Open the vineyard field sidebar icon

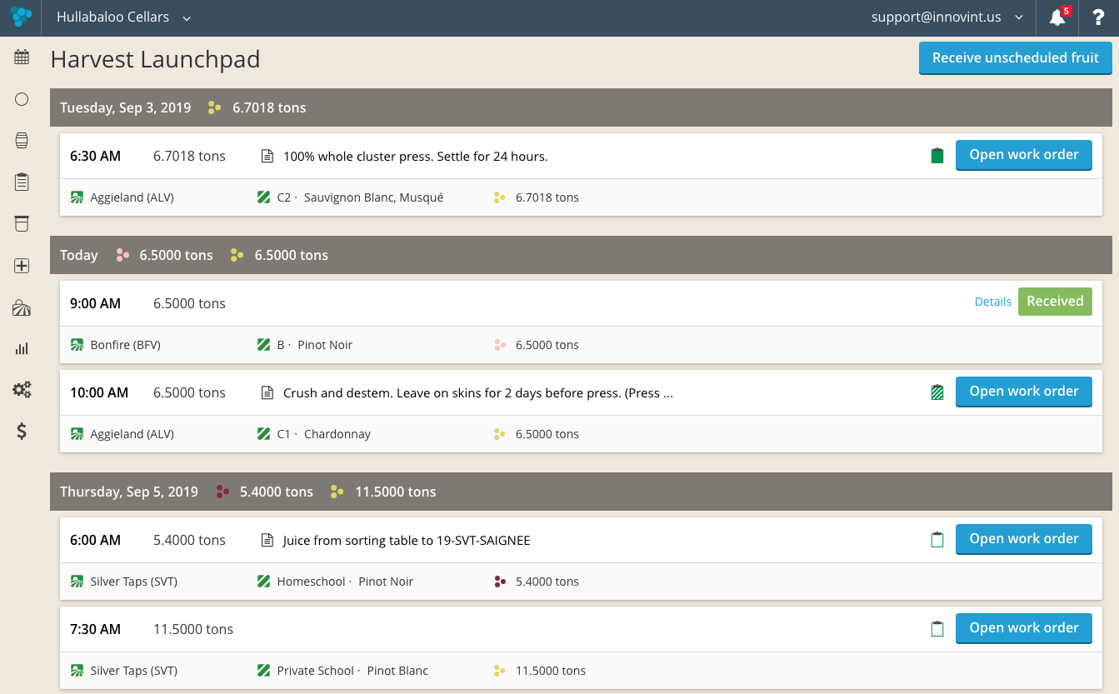[x=22, y=308]
